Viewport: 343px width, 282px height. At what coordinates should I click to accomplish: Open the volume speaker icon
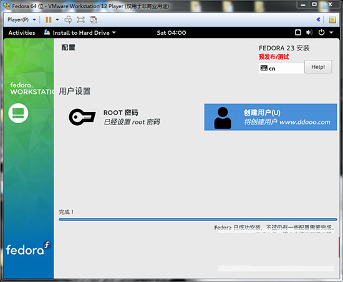[x=309, y=32]
